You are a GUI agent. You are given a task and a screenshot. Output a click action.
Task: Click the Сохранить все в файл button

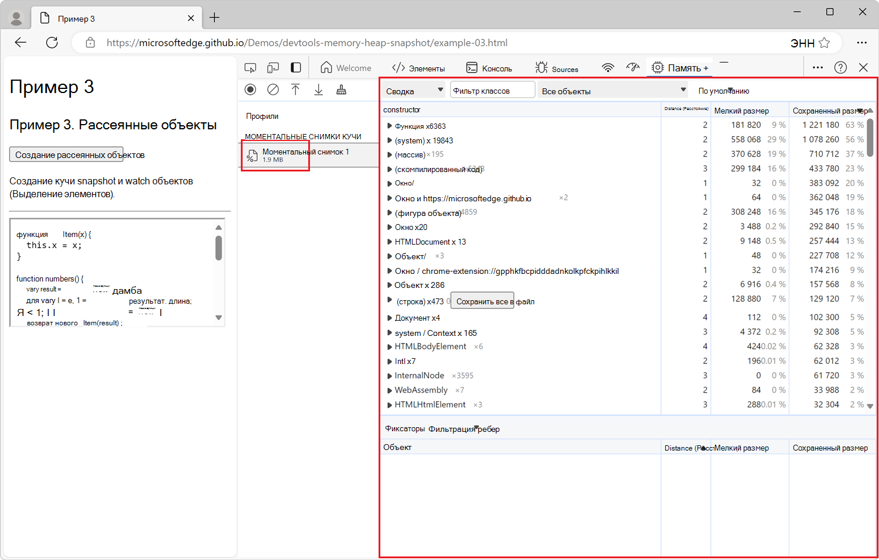point(482,301)
